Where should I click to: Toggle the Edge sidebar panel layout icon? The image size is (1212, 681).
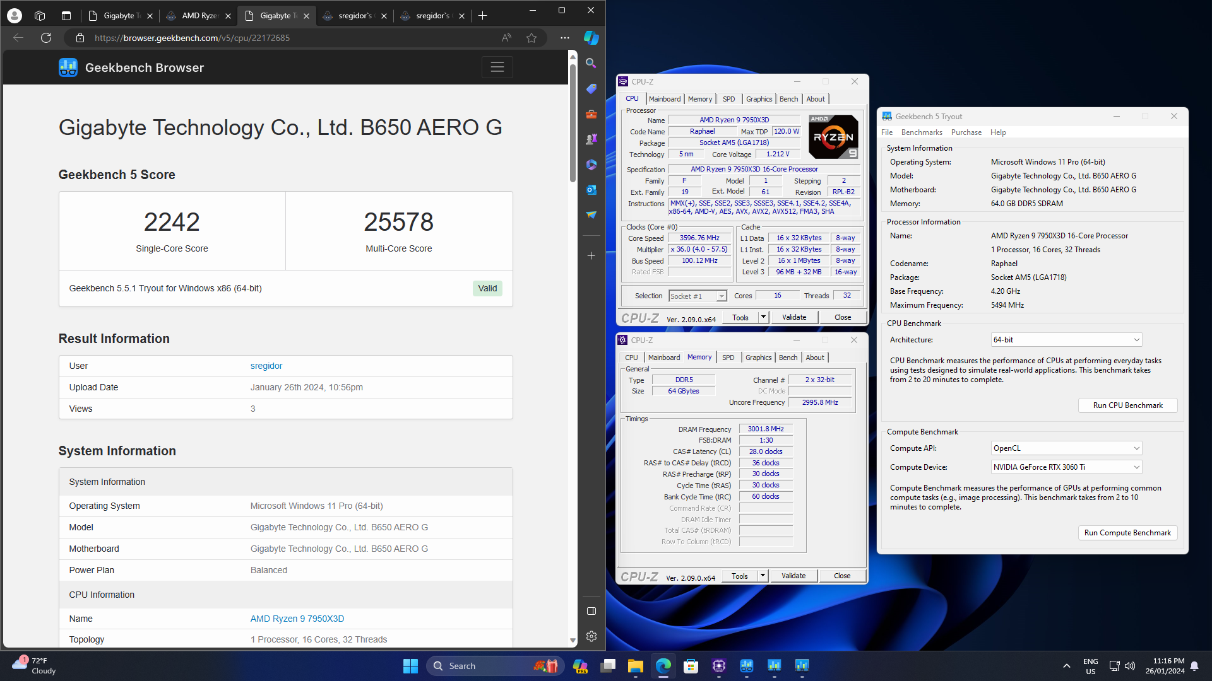click(591, 611)
